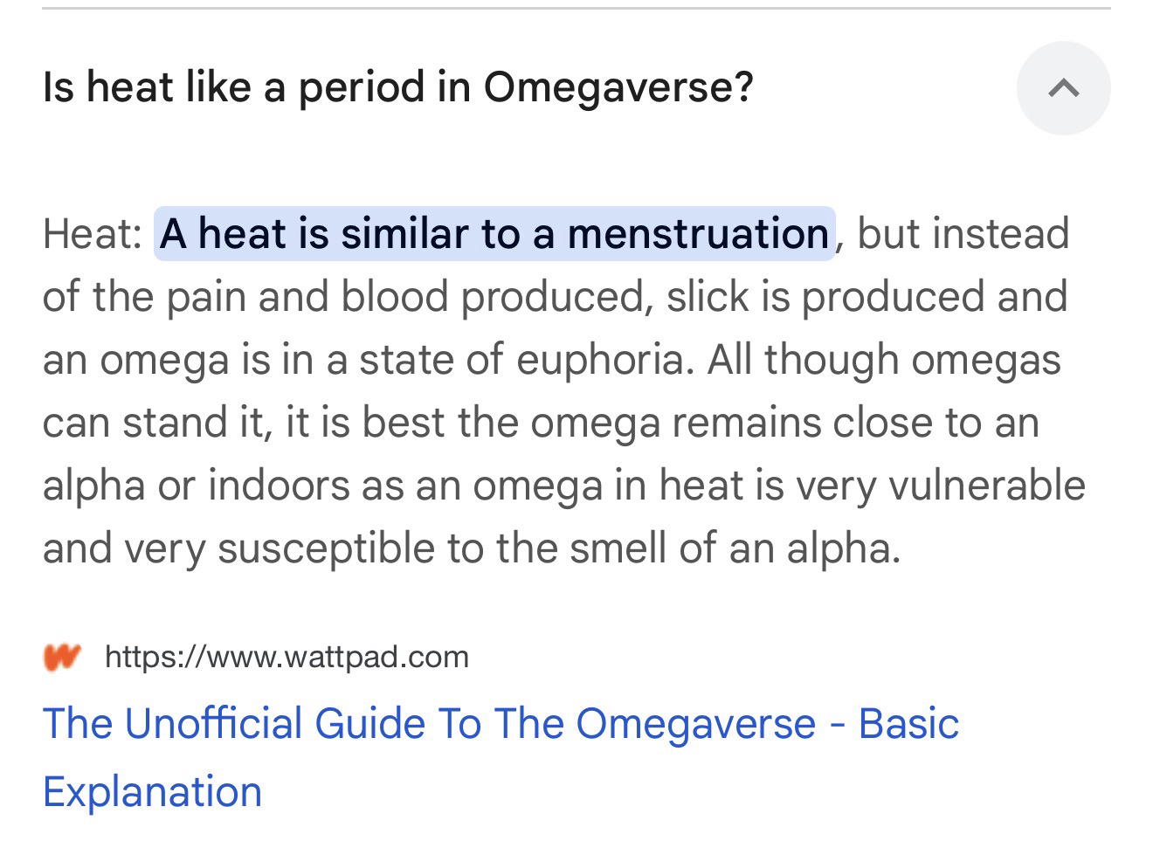Click the question "Is heat like a period in Omegaverse?"
This screenshot has width=1153, height=841.
pyautogui.click(x=397, y=87)
